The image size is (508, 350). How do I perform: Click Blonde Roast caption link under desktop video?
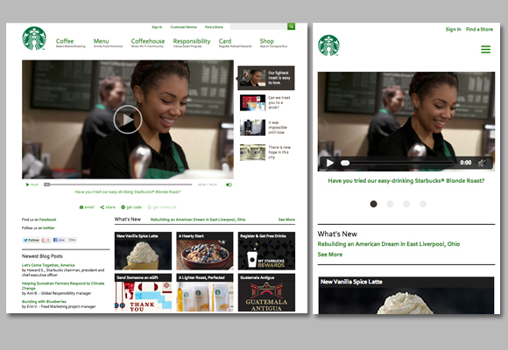click(128, 192)
